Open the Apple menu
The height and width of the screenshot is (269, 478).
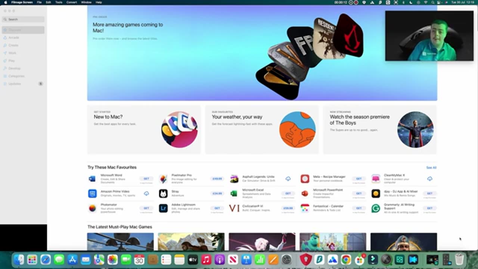(x=5, y=2)
